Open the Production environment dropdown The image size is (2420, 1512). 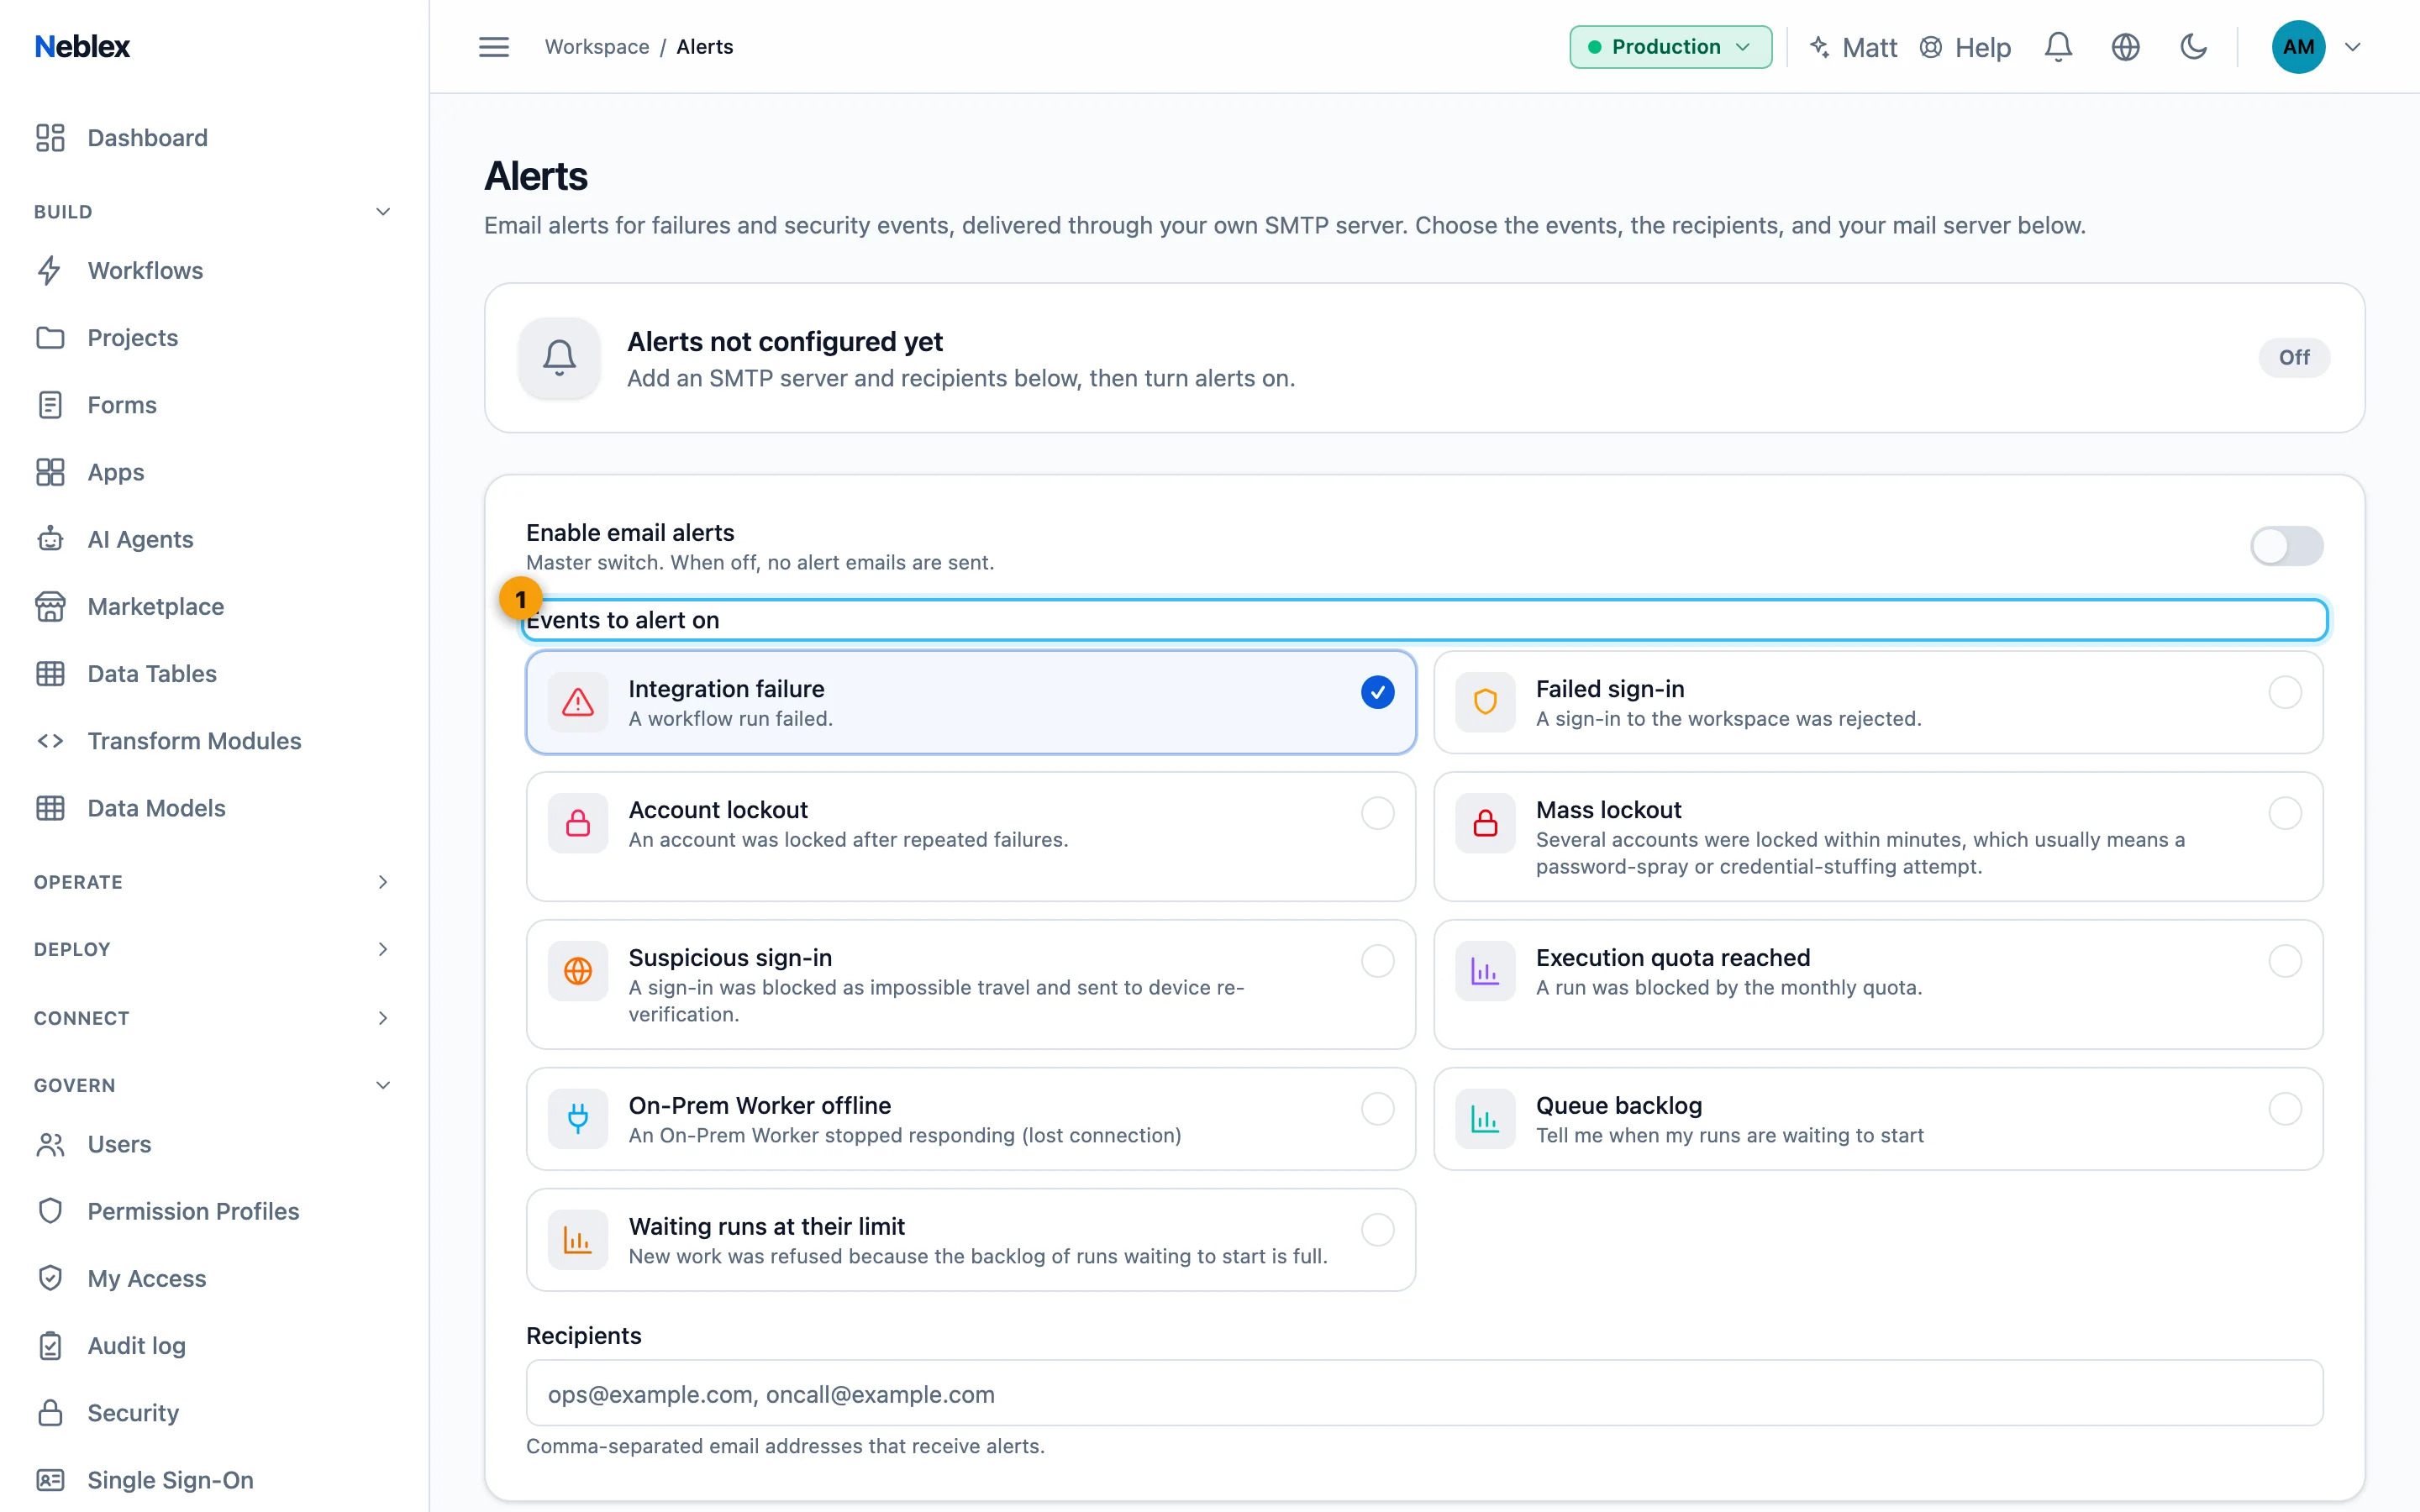1670,47
